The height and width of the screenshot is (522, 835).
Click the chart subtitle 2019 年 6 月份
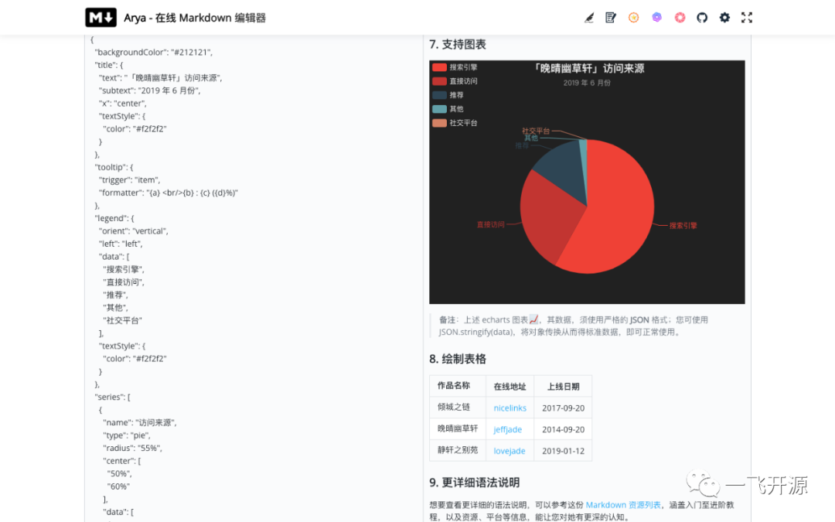pyautogui.click(x=587, y=83)
